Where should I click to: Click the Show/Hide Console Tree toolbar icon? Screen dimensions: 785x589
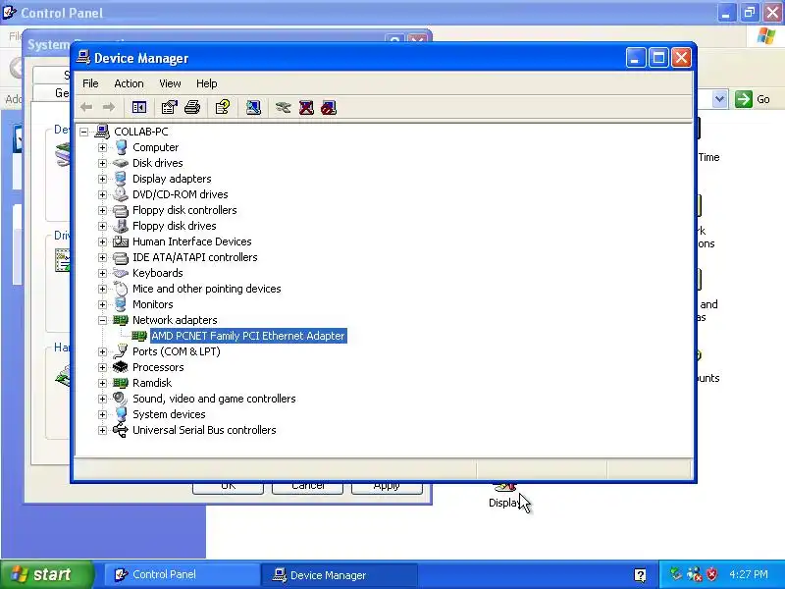coord(139,107)
